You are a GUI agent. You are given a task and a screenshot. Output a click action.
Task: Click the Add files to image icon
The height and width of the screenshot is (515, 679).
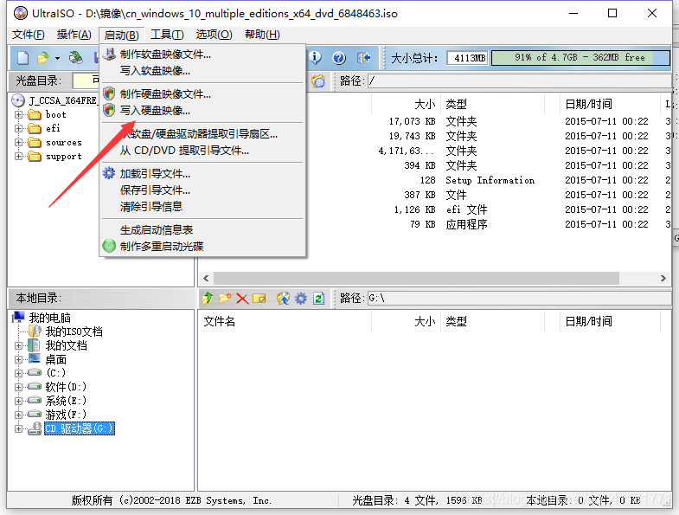click(x=283, y=299)
